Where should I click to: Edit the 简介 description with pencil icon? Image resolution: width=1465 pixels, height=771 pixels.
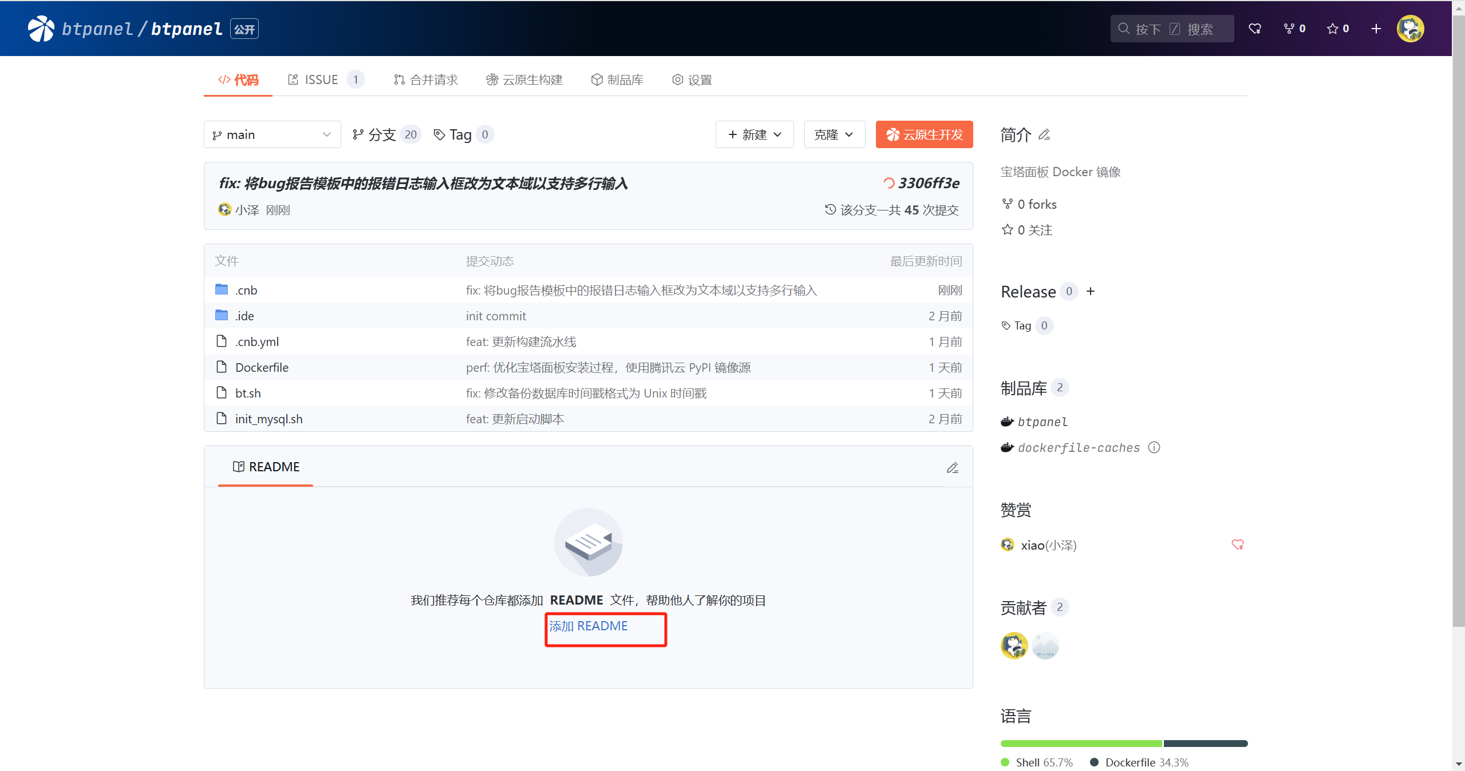click(1044, 135)
